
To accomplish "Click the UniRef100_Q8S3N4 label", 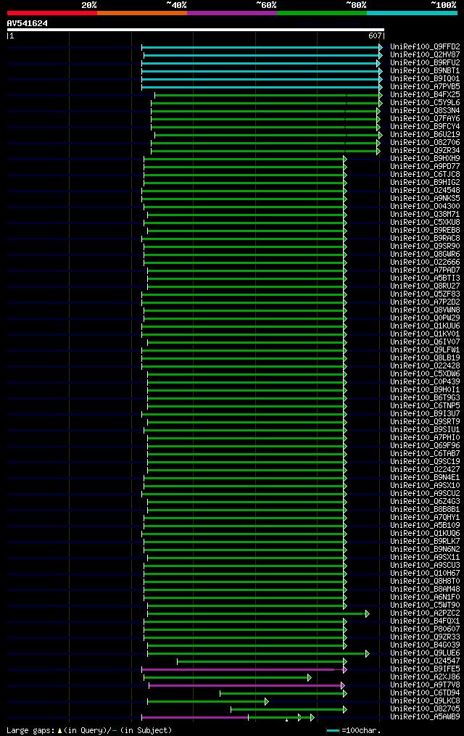I will [x=425, y=110].
